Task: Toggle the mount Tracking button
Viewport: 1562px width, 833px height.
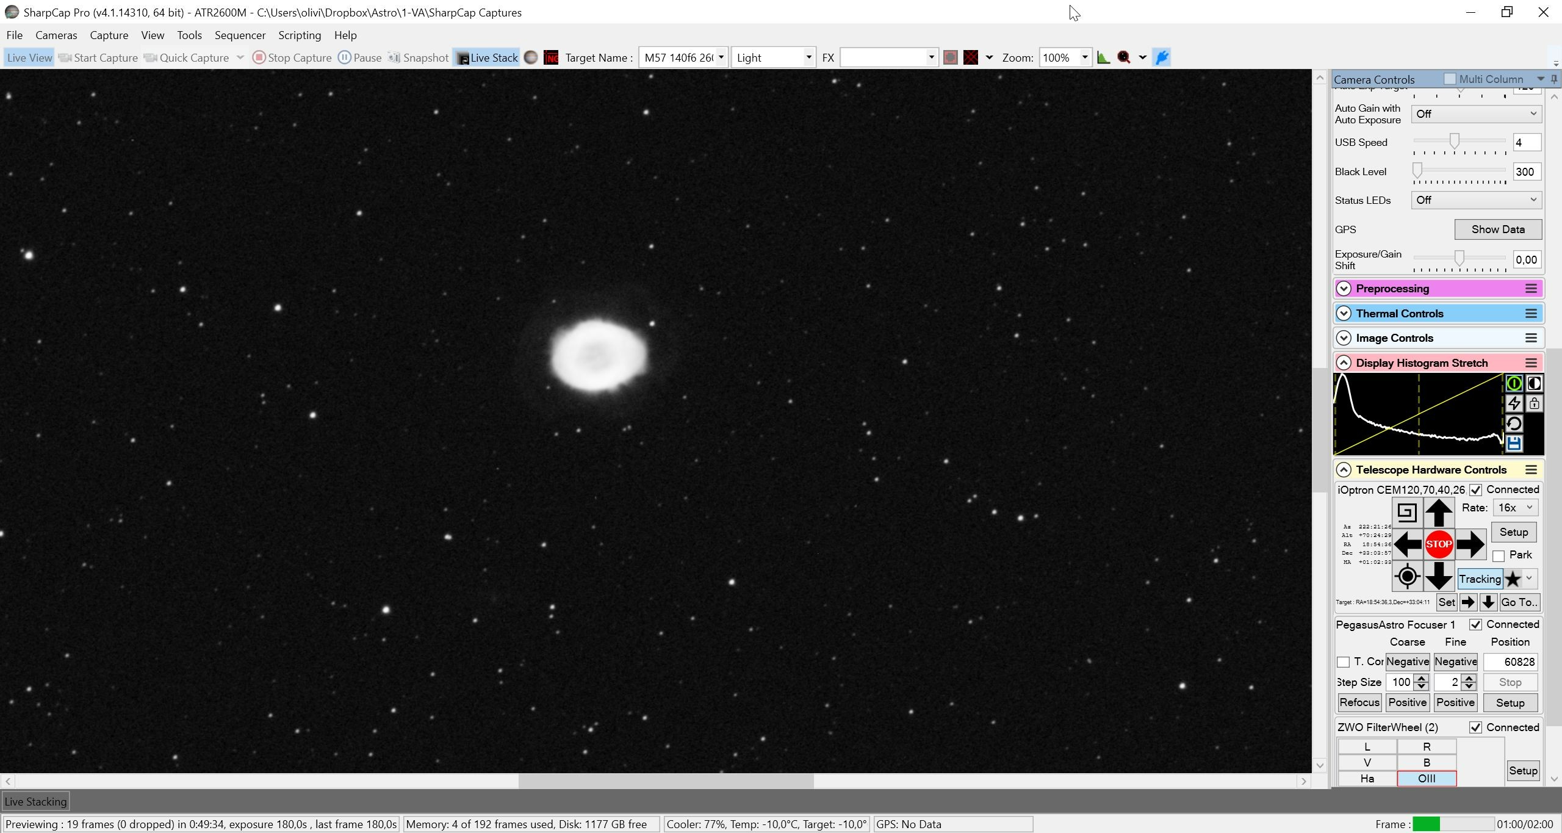Action: pyautogui.click(x=1480, y=579)
